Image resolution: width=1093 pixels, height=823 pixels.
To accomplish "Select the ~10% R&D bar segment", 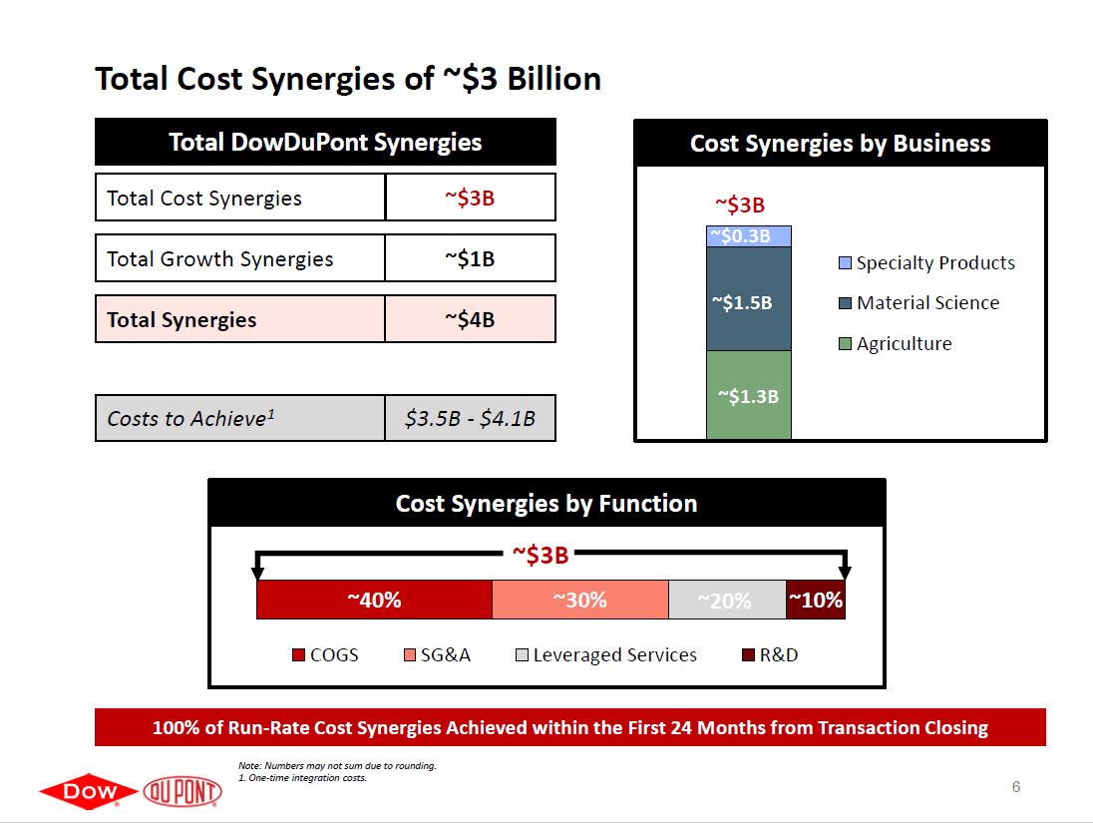I will (x=815, y=600).
